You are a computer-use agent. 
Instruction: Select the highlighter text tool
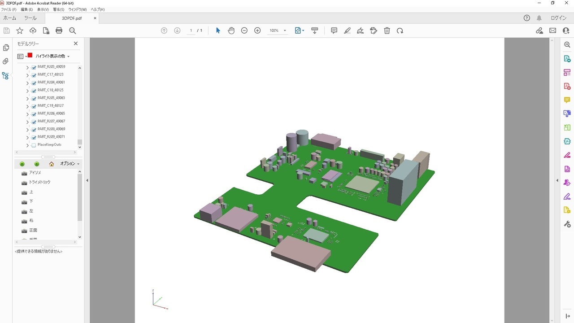coord(347,31)
